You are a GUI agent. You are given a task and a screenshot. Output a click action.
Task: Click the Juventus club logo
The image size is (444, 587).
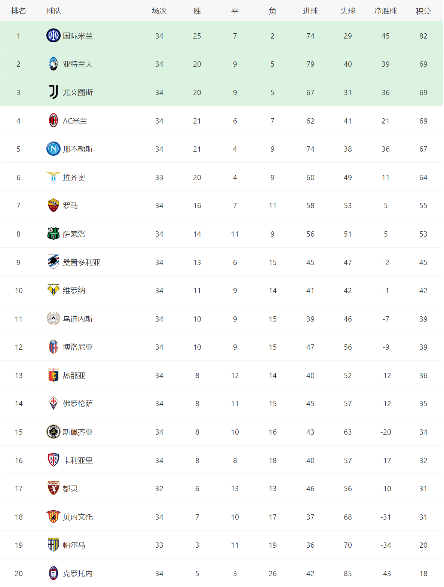(53, 92)
